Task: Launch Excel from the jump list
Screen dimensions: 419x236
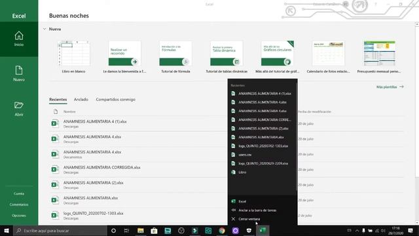Action: [x=263, y=201]
